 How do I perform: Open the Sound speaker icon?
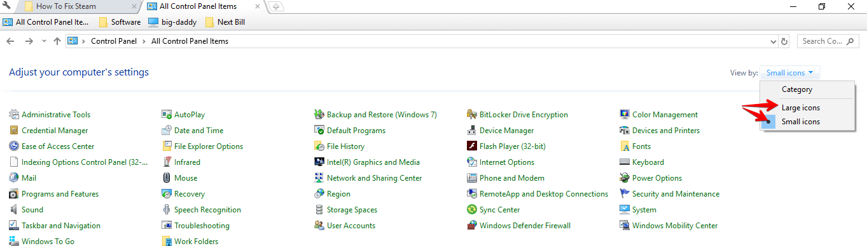click(14, 210)
